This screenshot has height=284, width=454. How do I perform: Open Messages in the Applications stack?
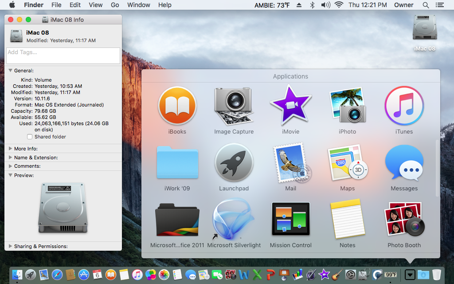pos(404,162)
